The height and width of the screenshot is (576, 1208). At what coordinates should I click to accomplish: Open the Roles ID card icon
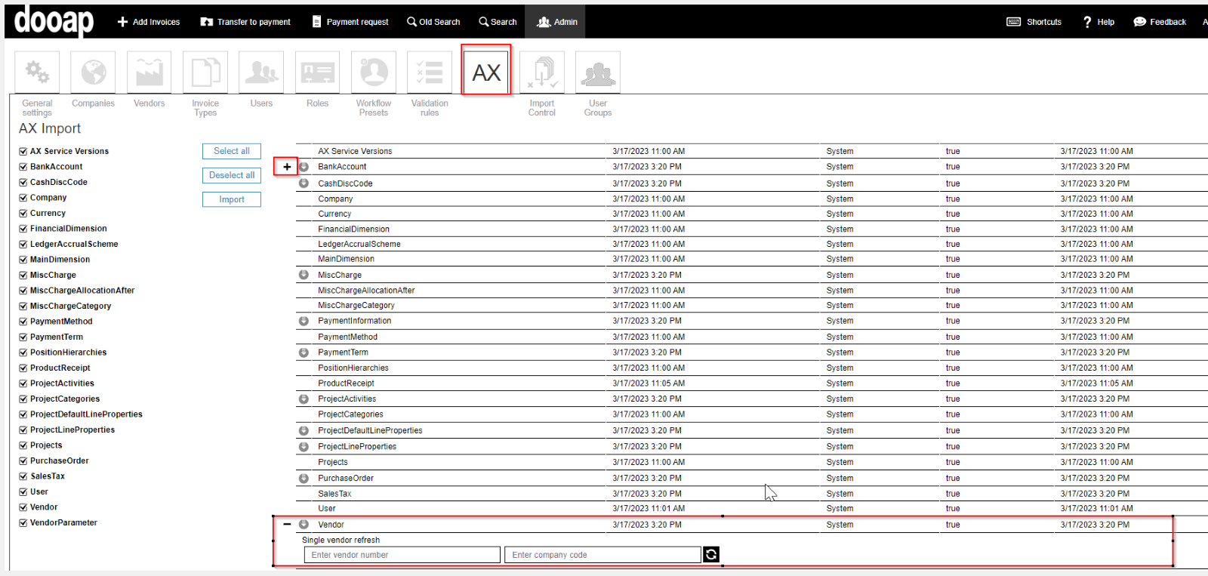coord(317,72)
